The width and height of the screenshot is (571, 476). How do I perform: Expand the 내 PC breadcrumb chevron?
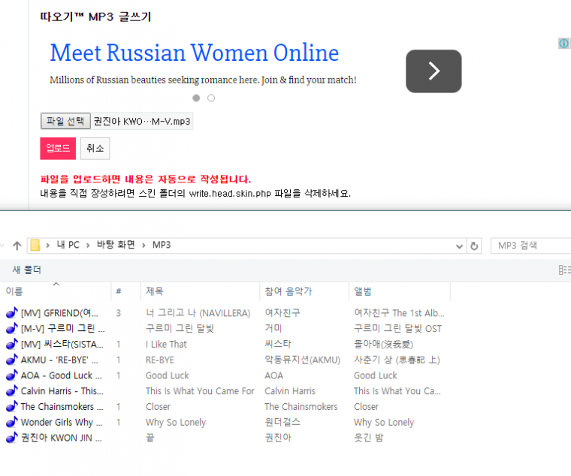click(x=89, y=246)
